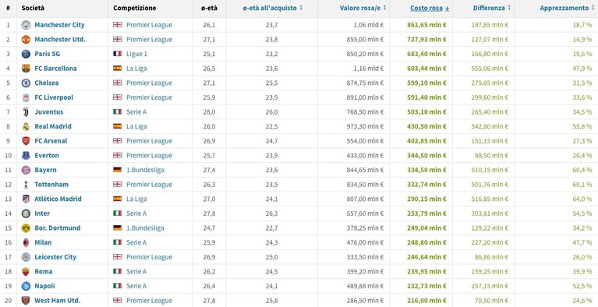
Task: Open the Paris SG club link
Action: tap(48, 54)
